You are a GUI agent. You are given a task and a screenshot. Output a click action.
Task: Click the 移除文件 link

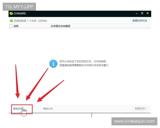click(48, 109)
